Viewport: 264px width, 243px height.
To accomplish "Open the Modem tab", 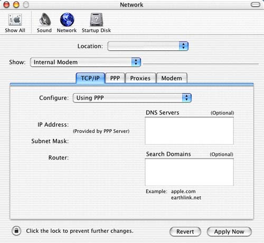I will 172,78.
